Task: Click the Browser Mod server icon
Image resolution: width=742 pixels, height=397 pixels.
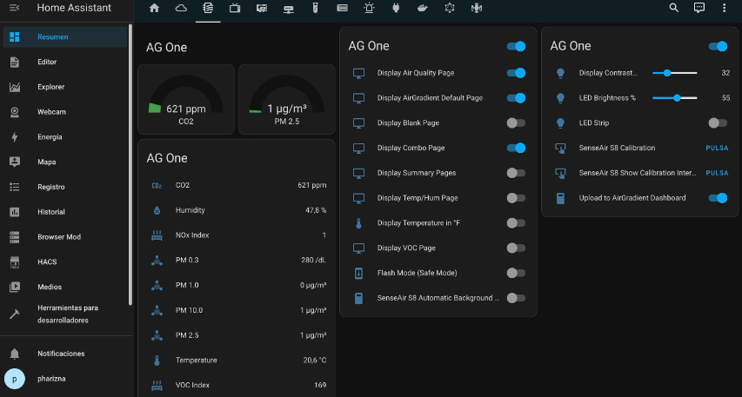Action: (x=15, y=237)
